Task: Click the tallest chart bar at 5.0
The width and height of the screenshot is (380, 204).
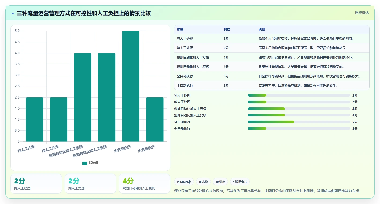Action: tap(131, 86)
